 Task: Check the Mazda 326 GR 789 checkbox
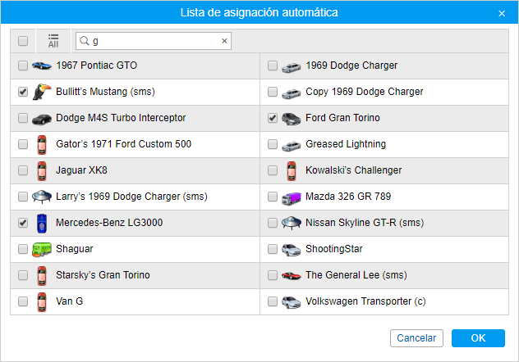273,197
